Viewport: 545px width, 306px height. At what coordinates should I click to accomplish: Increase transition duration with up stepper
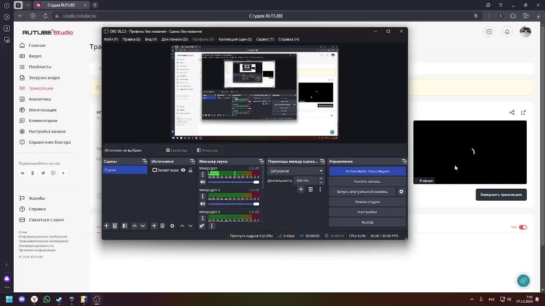321,178
